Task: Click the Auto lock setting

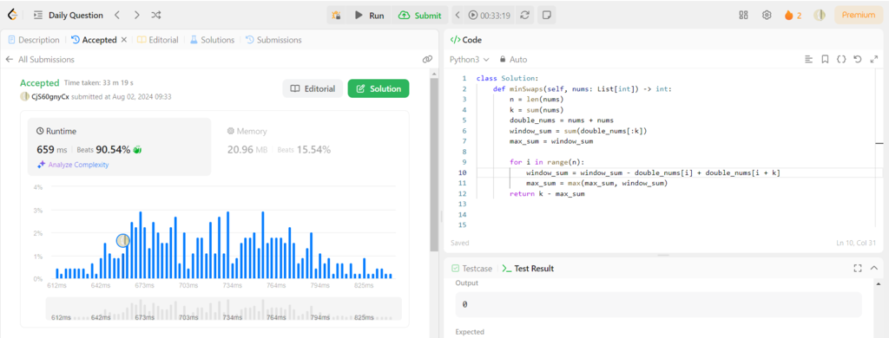Action: [x=513, y=60]
